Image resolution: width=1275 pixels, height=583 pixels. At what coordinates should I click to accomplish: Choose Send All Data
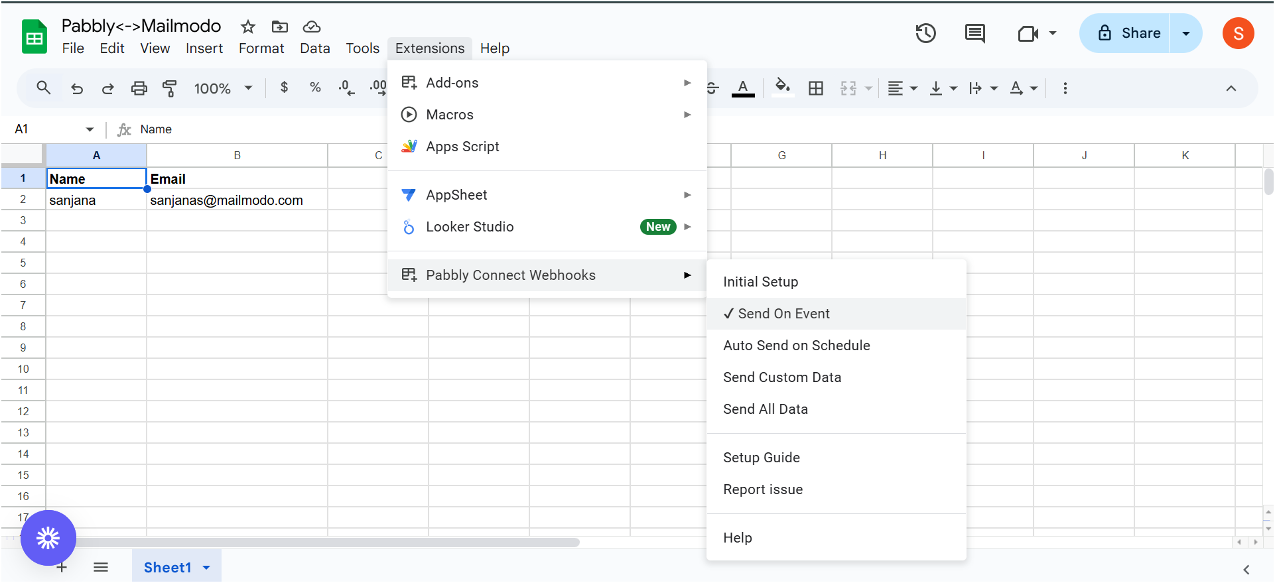point(837,409)
